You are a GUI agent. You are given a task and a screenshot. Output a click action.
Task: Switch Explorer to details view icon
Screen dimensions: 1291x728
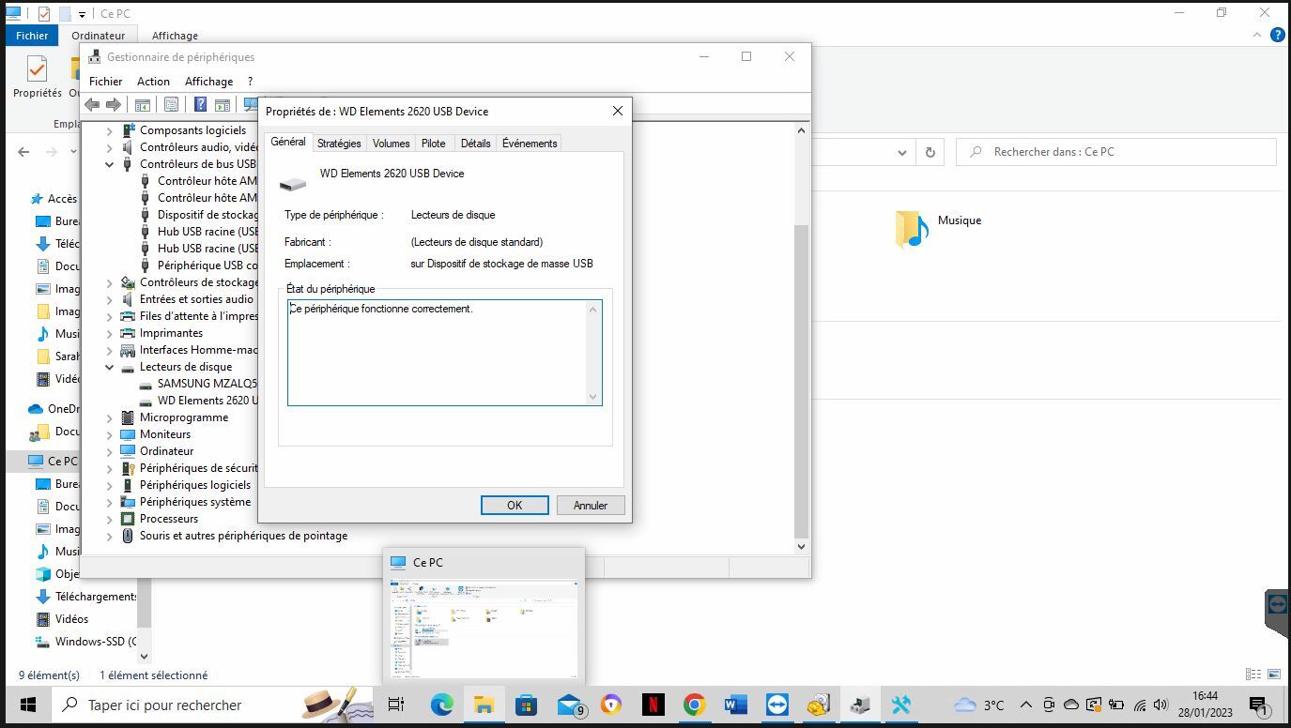click(1253, 675)
